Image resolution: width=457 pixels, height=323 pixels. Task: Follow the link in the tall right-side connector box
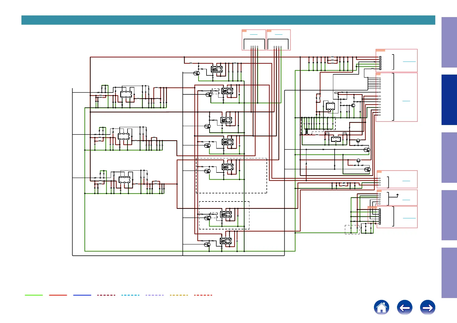406,101
